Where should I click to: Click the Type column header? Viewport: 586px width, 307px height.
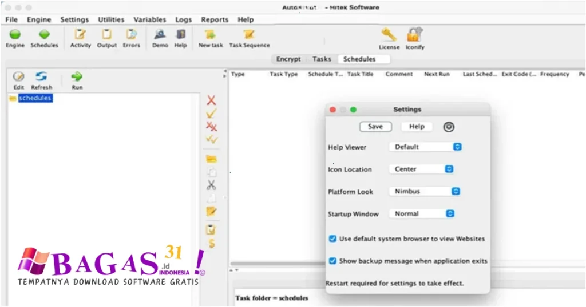tap(237, 74)
